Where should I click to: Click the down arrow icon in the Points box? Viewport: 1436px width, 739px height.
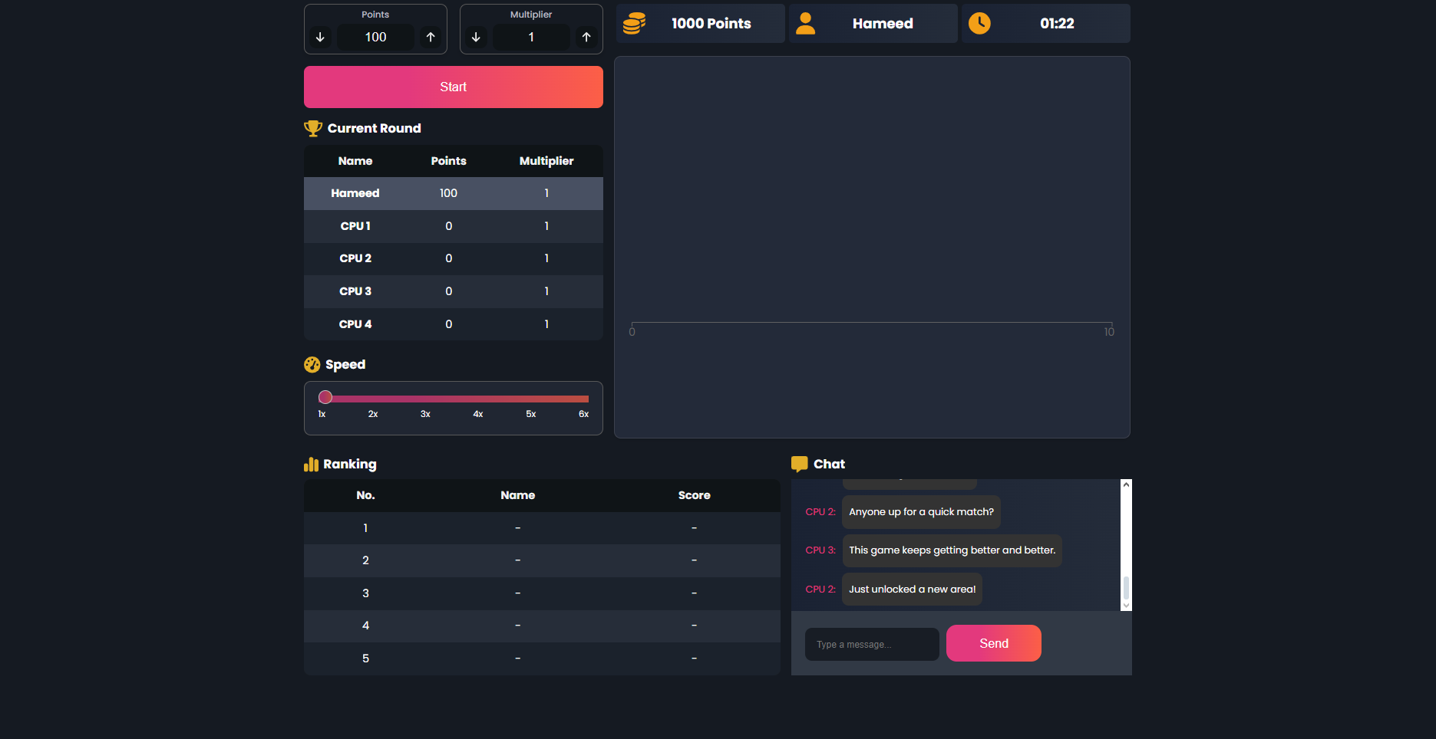coord(320,37)
